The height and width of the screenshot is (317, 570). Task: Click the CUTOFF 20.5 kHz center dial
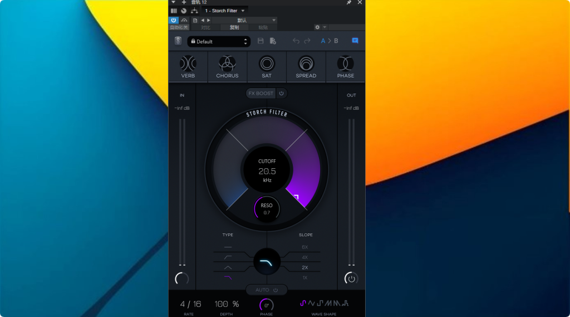tap(267, 170)
